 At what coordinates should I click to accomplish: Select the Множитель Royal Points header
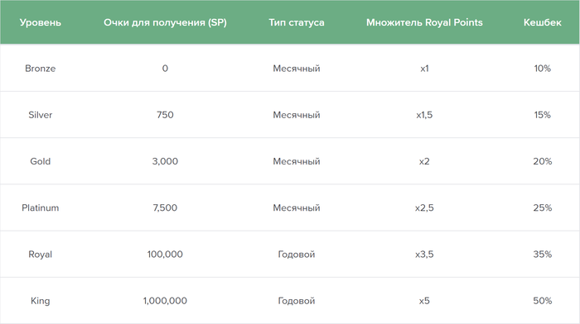[x=424, y=22]
